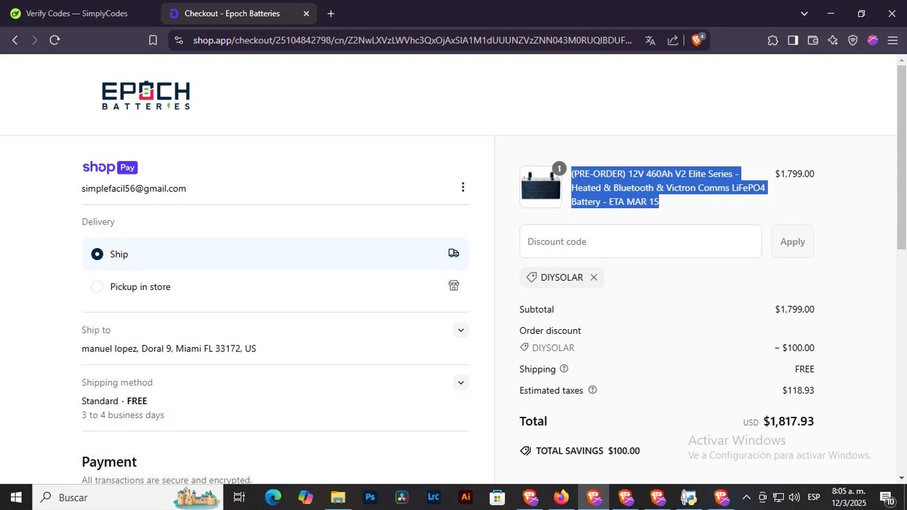
Task: Click the browser address bar URL
Action: click(412, 40)
